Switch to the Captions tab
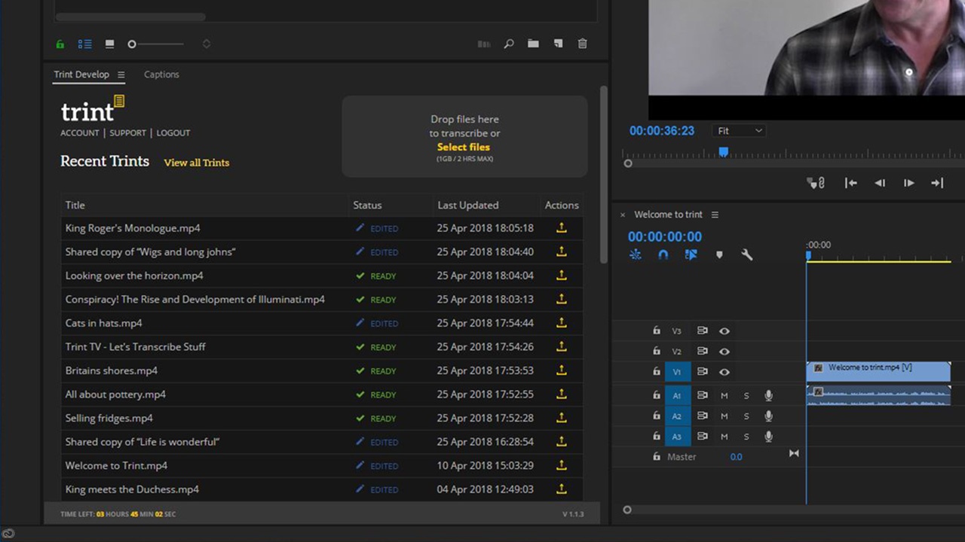This screenshot has height=542, width=965. point(161,75)
